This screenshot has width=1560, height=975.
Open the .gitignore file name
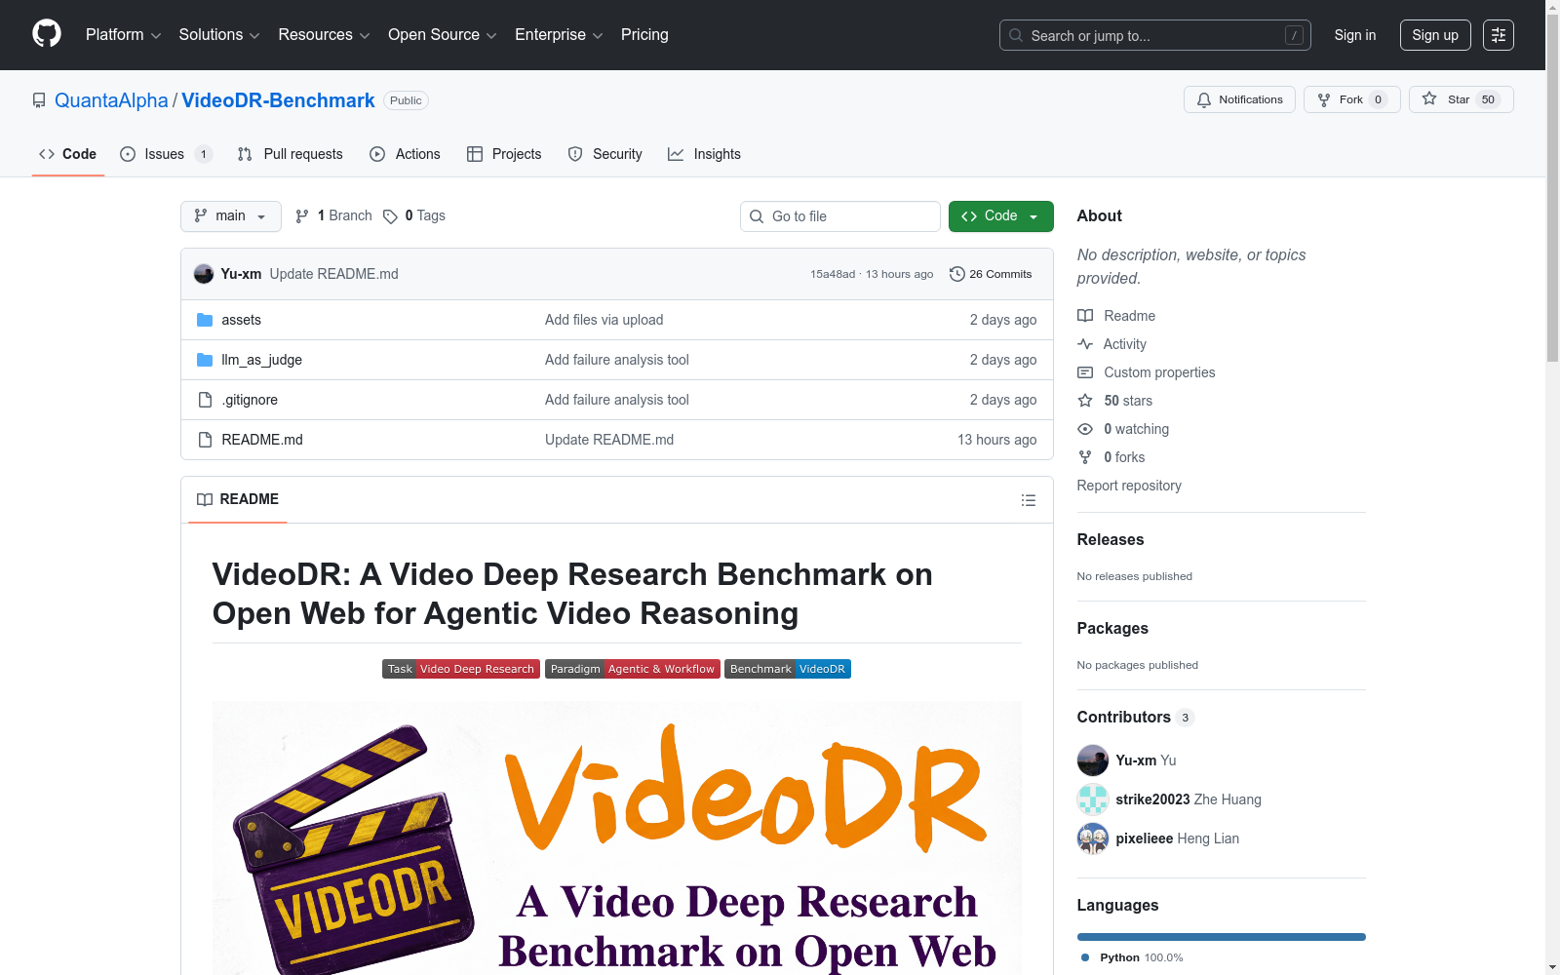[x=250, y=400]
